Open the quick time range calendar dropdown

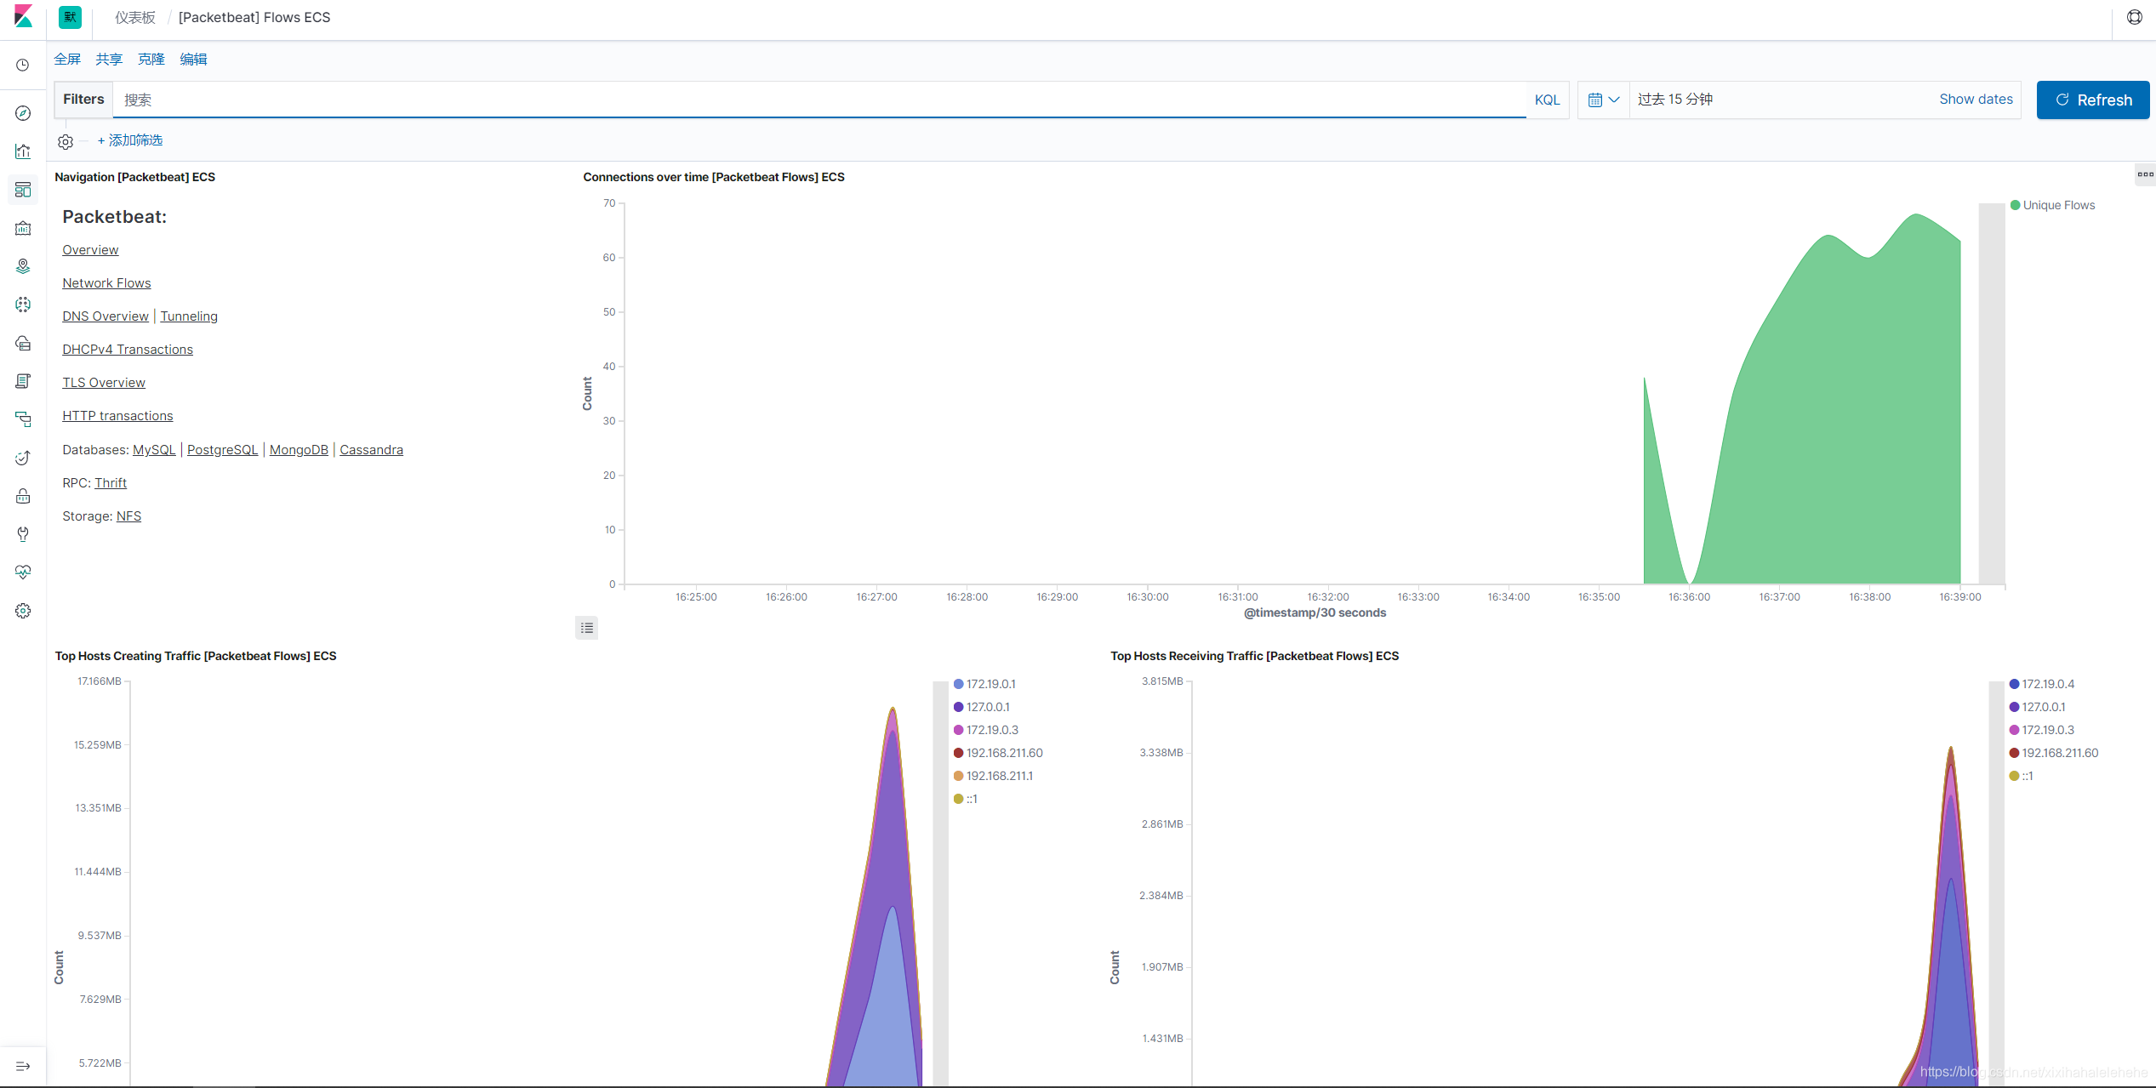(1604, 100)
